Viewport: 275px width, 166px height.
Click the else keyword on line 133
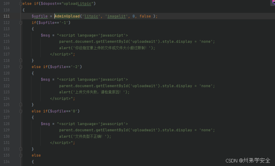pos(36,155)
